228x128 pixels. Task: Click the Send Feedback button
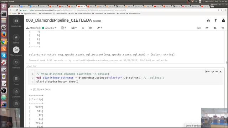[193, 126]
